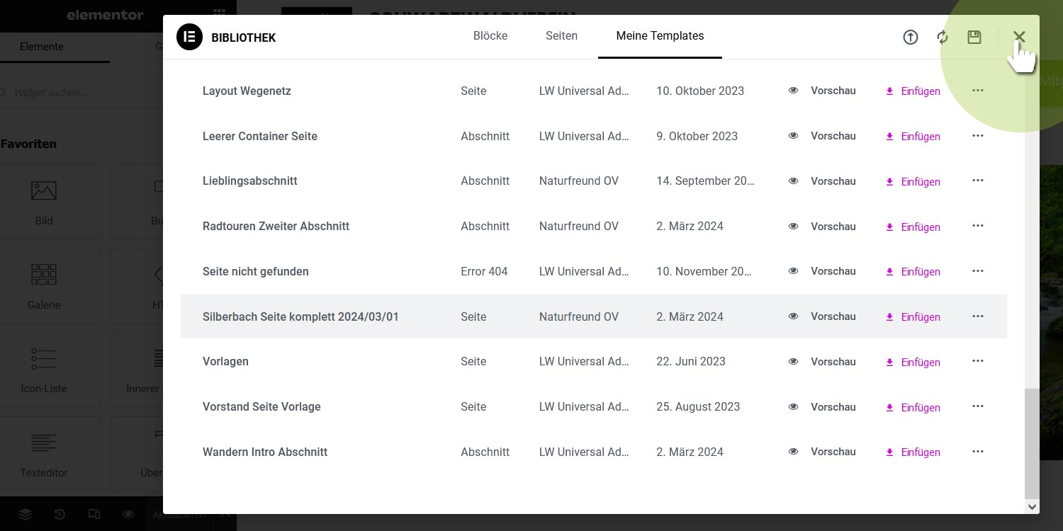Click the Error 404 type cell

pos(484,271)
